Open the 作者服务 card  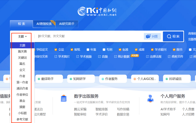tap(113, 79)
